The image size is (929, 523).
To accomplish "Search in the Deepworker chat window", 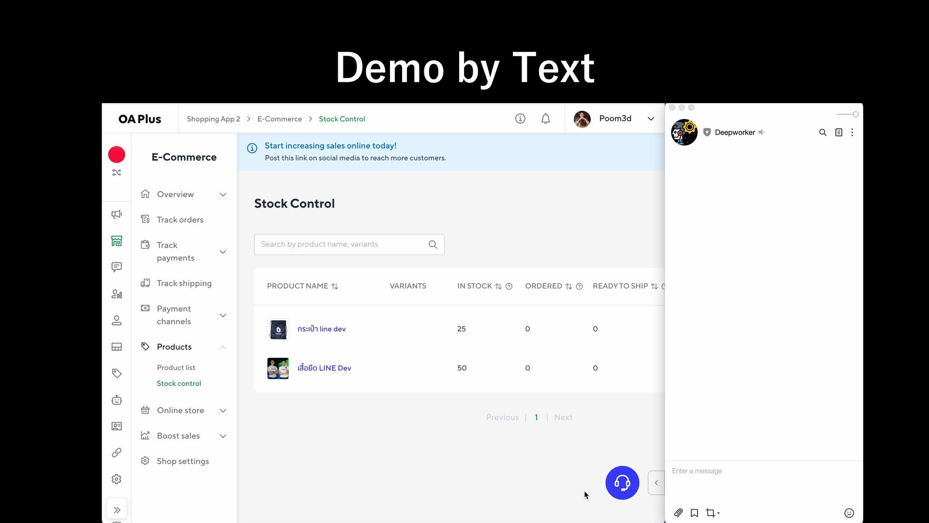I will [x=823, y=132].
